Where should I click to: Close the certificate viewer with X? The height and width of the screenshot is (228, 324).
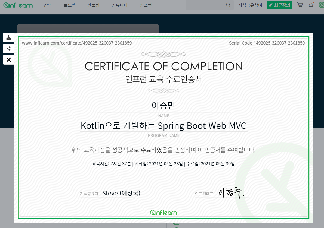(8, 60)
